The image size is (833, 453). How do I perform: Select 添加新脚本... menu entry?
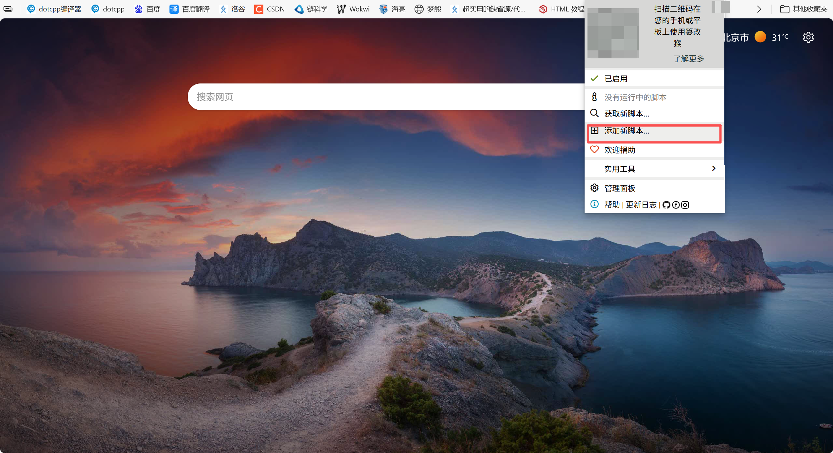tap(627, 131)
